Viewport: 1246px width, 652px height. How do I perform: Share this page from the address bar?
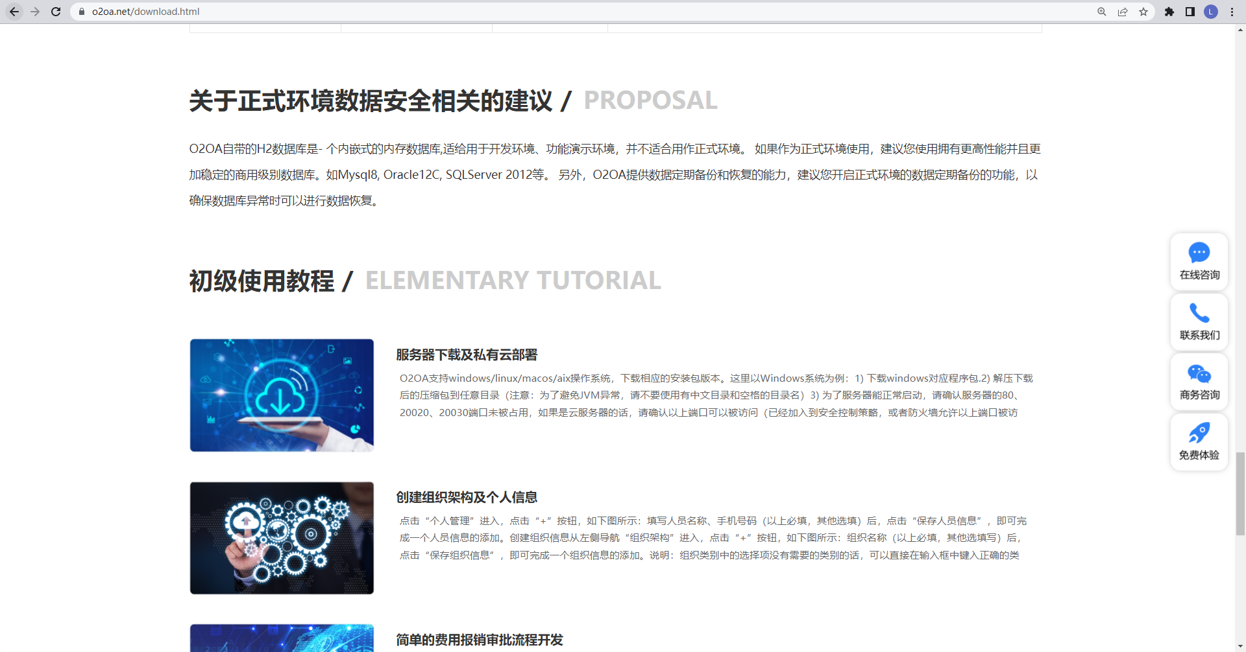pyautogui.click(x=1123, y=12)
